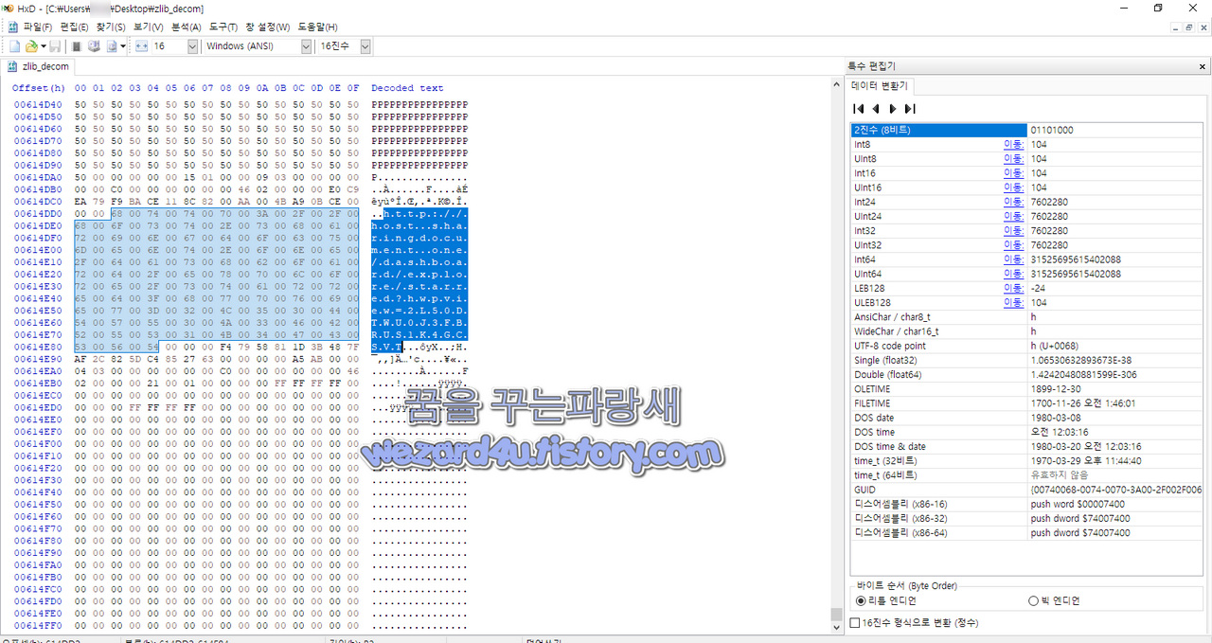Open the RAM editor toolbar icon
The height and width of the screenshot is (643, 1212).
[x=94, y=45]
